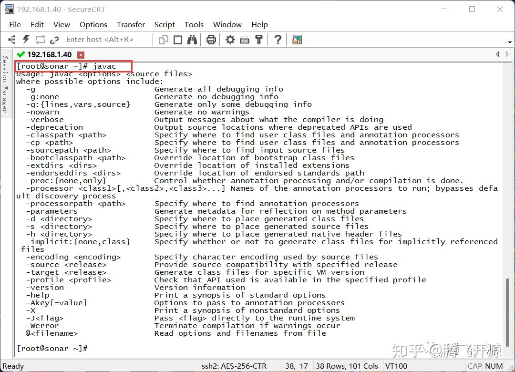Open Quick Connect with the lightning bolt icon
The image size is (515, 372).
coord(25,40)
